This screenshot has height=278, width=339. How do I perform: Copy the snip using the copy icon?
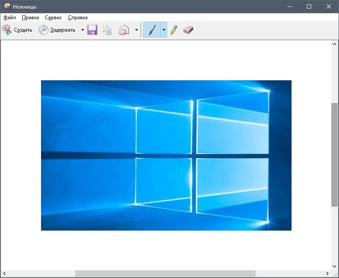tap(107, 30)
